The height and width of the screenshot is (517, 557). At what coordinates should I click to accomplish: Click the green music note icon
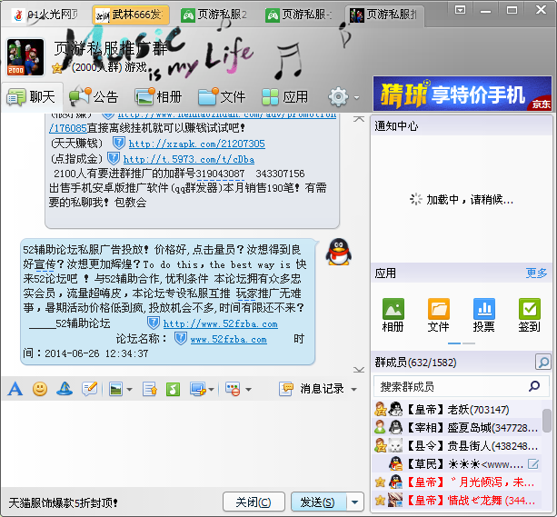(173, 389)
